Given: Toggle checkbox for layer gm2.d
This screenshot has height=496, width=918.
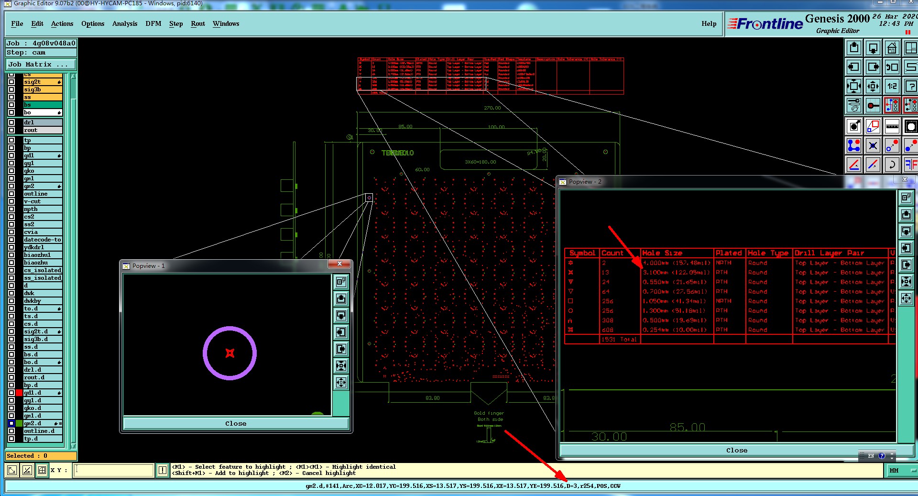Looking at the screenshot, I should 11,423.
